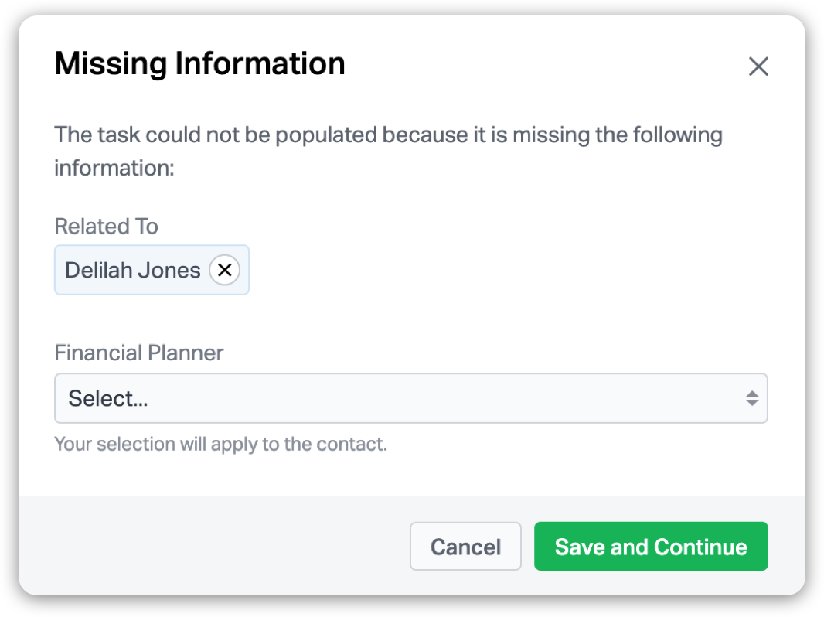This screenshot has width=824, height=617.
Task: Click the gray footer bar left of Cancel
Action: 209,547
